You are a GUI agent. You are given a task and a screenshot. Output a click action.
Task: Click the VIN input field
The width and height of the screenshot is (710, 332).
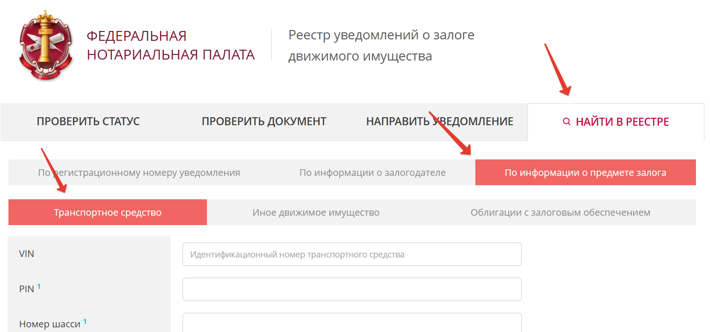(x=351, y=254)
